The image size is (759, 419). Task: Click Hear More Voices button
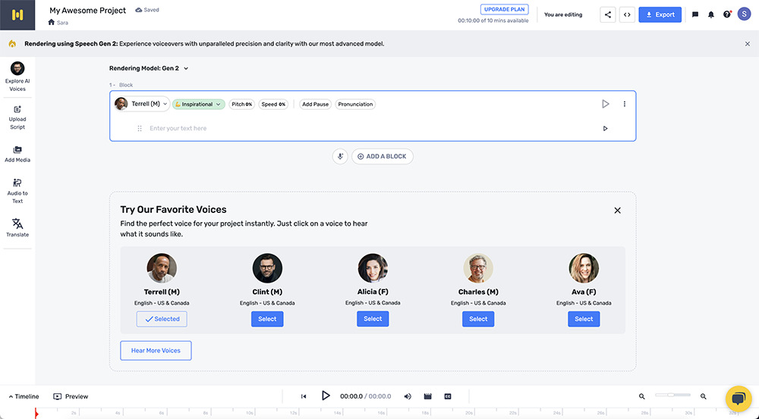point(156,350)
